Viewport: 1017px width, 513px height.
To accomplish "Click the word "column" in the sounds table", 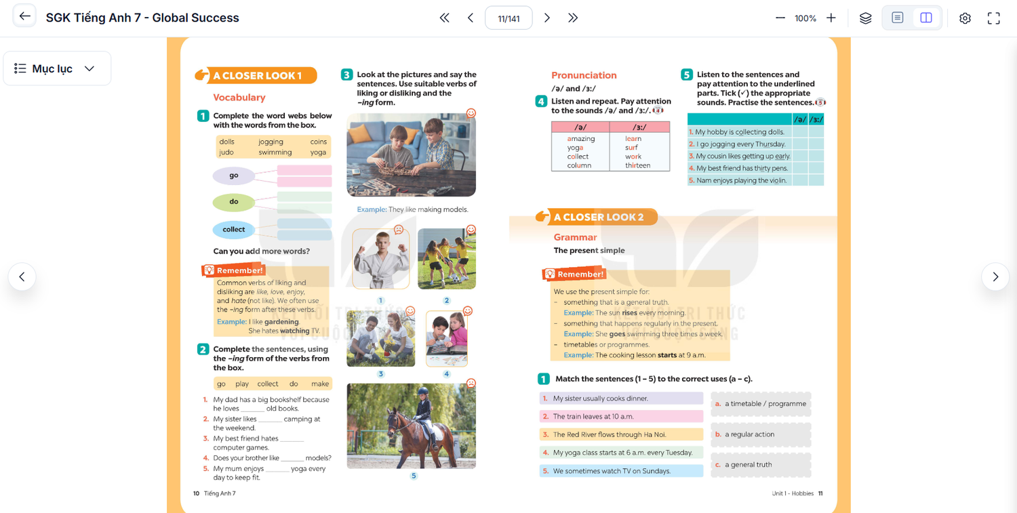I will (x=579, y=165).
